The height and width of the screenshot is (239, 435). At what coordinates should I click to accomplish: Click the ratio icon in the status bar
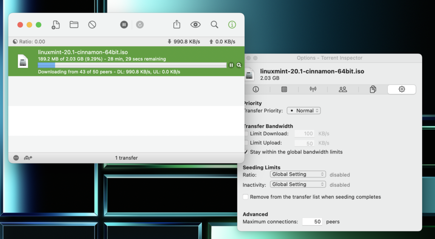pyautogui.click(x=15, y=42)
